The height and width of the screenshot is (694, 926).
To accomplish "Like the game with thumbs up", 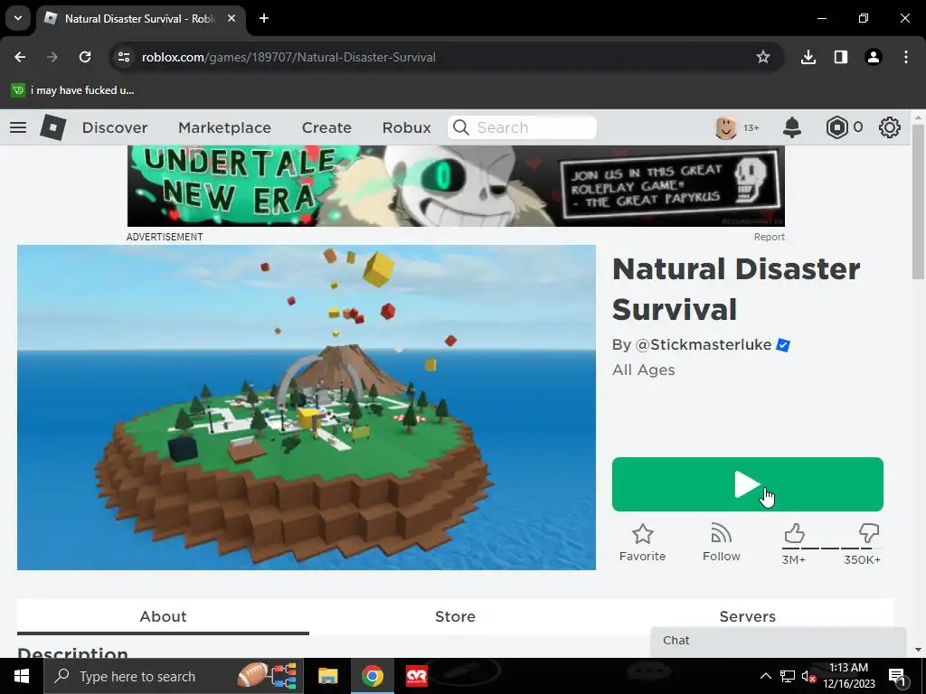I will coord(794,533).
